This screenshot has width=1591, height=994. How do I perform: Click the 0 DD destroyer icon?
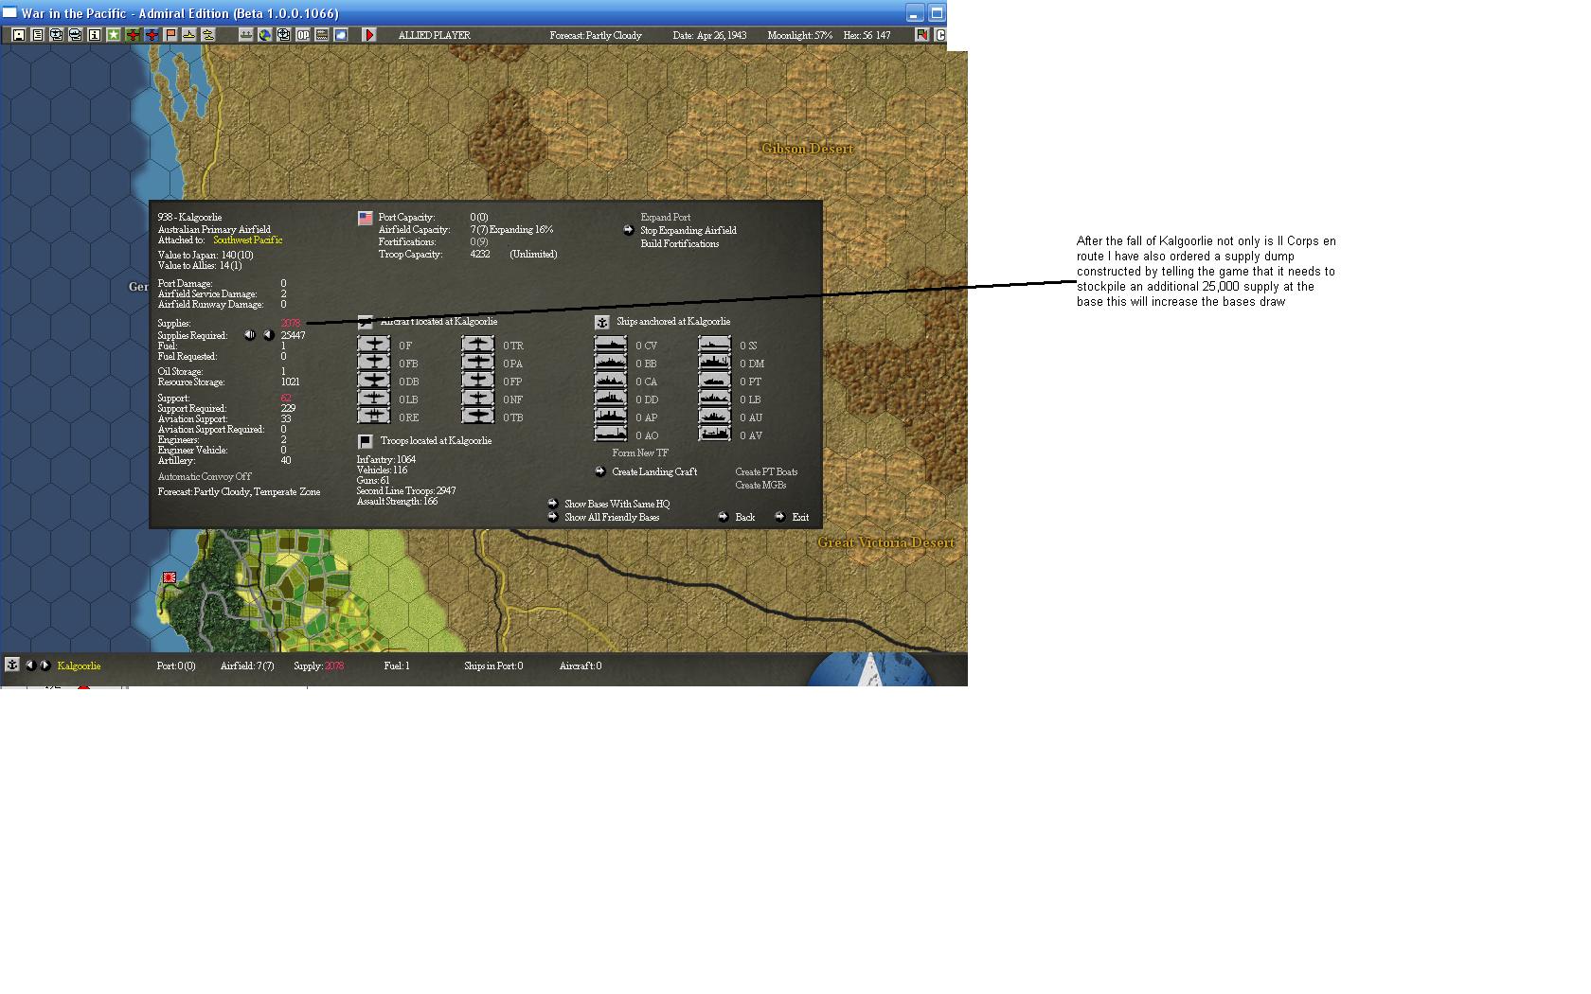pyautogui.click(x=611, y=399)
